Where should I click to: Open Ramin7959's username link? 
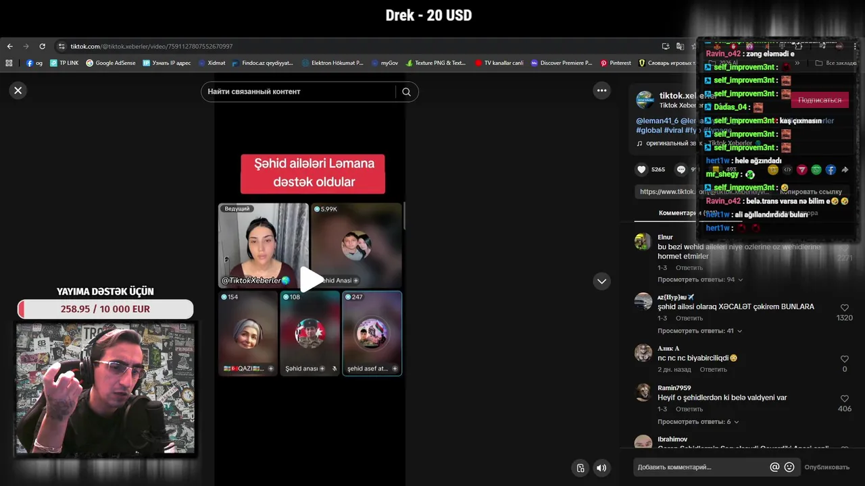click(674, 388)
